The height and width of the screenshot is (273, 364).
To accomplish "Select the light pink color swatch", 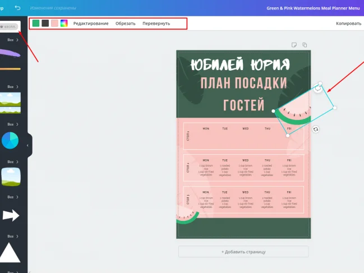I will [x=54, y=24].
